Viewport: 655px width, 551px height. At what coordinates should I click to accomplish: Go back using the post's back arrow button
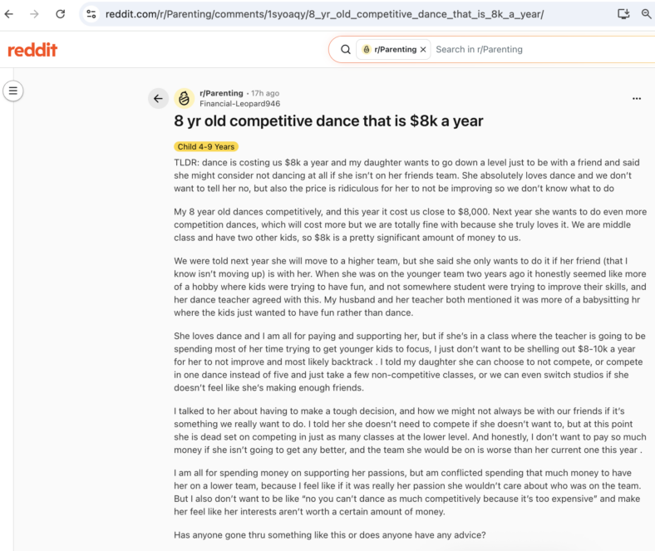(158, 99)
